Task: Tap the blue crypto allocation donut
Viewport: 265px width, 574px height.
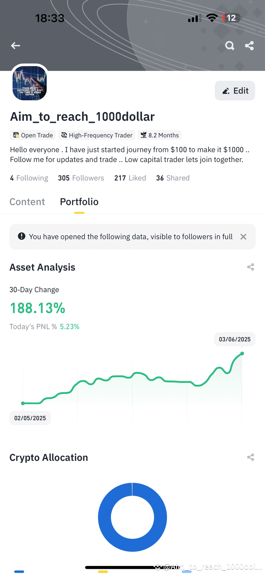Action: pos(132,517)
